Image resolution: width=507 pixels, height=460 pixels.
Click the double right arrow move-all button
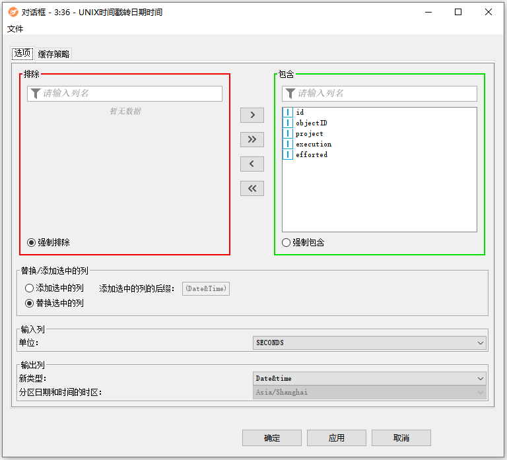pos(252,140)
